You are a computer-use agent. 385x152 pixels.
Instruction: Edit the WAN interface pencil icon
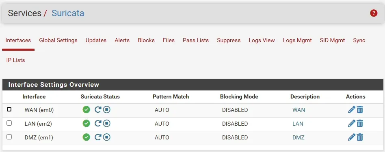tap(352, 109)
